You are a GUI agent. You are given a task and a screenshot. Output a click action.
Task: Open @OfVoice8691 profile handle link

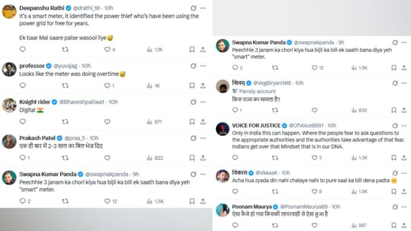click(306, 125)
